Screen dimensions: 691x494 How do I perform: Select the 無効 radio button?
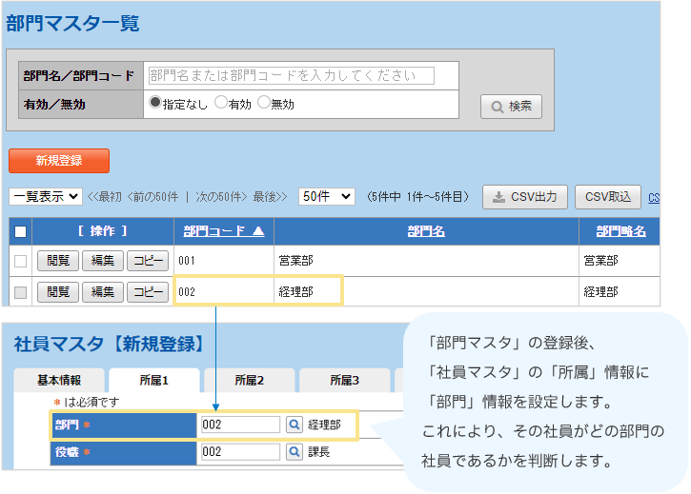pyautogui.click(x=264, y=103)
